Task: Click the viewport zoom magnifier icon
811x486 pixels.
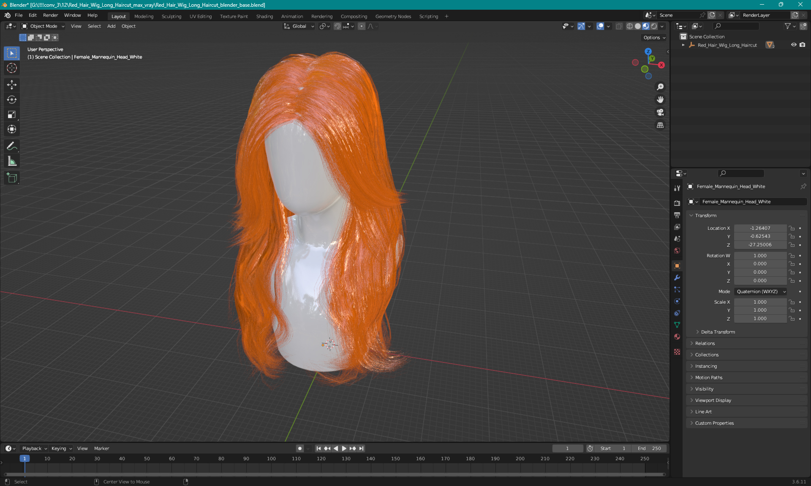Action: (x=660, y=87)
